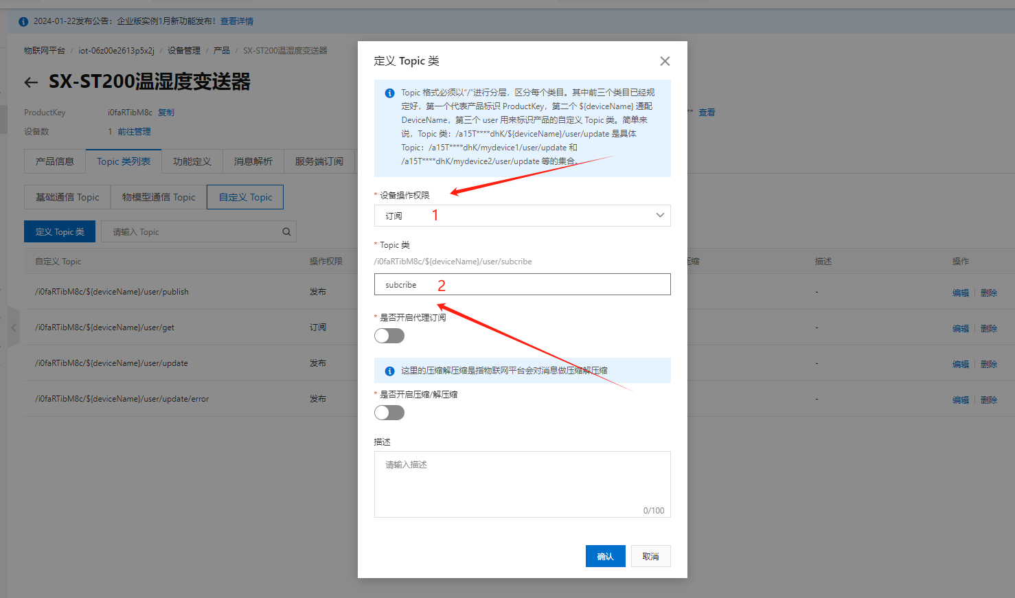Click 复制 link next to ProductKey

pos(166,113)
